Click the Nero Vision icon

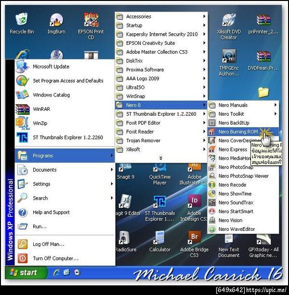[212, 220]
